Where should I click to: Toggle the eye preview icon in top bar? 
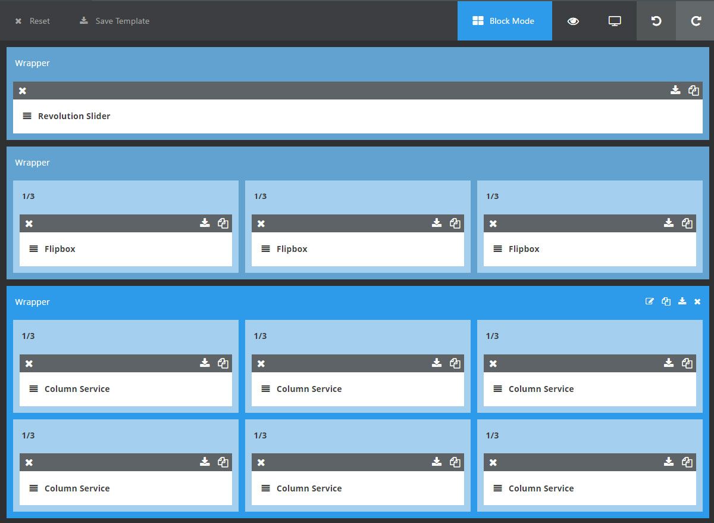point(573,21)
